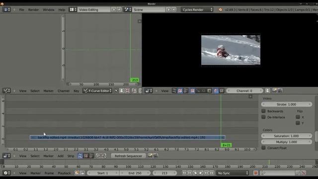
Task: Click the Video Editing layout name field
Action: tap(94, 9)
